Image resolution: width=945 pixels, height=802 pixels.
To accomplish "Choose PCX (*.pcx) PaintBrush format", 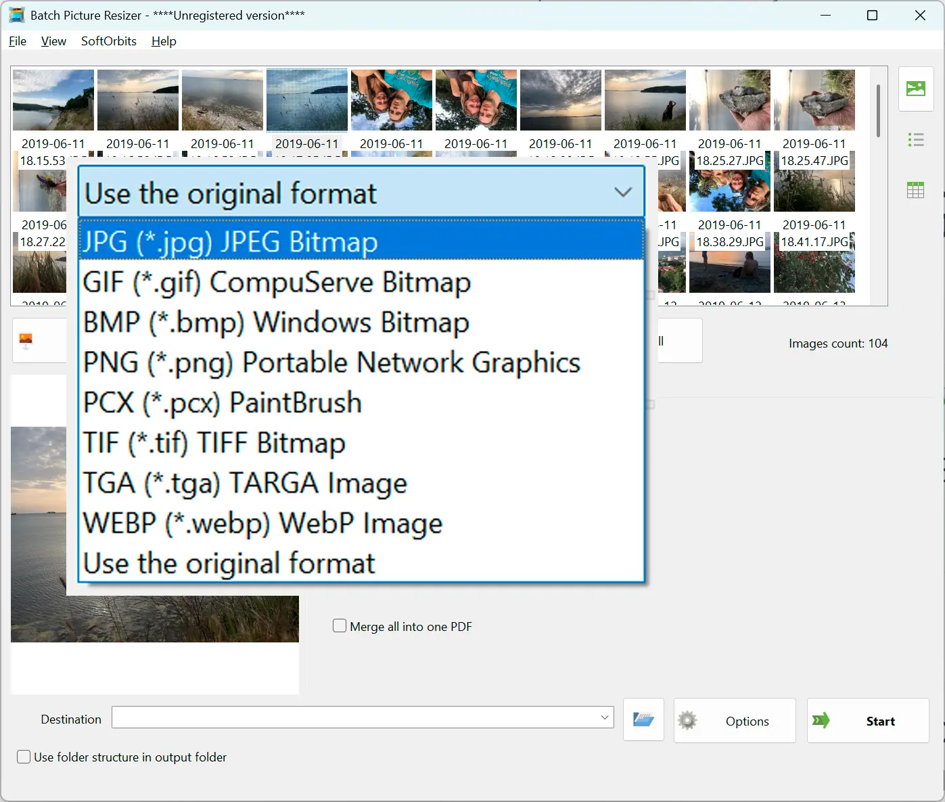I will pos(361,402).
